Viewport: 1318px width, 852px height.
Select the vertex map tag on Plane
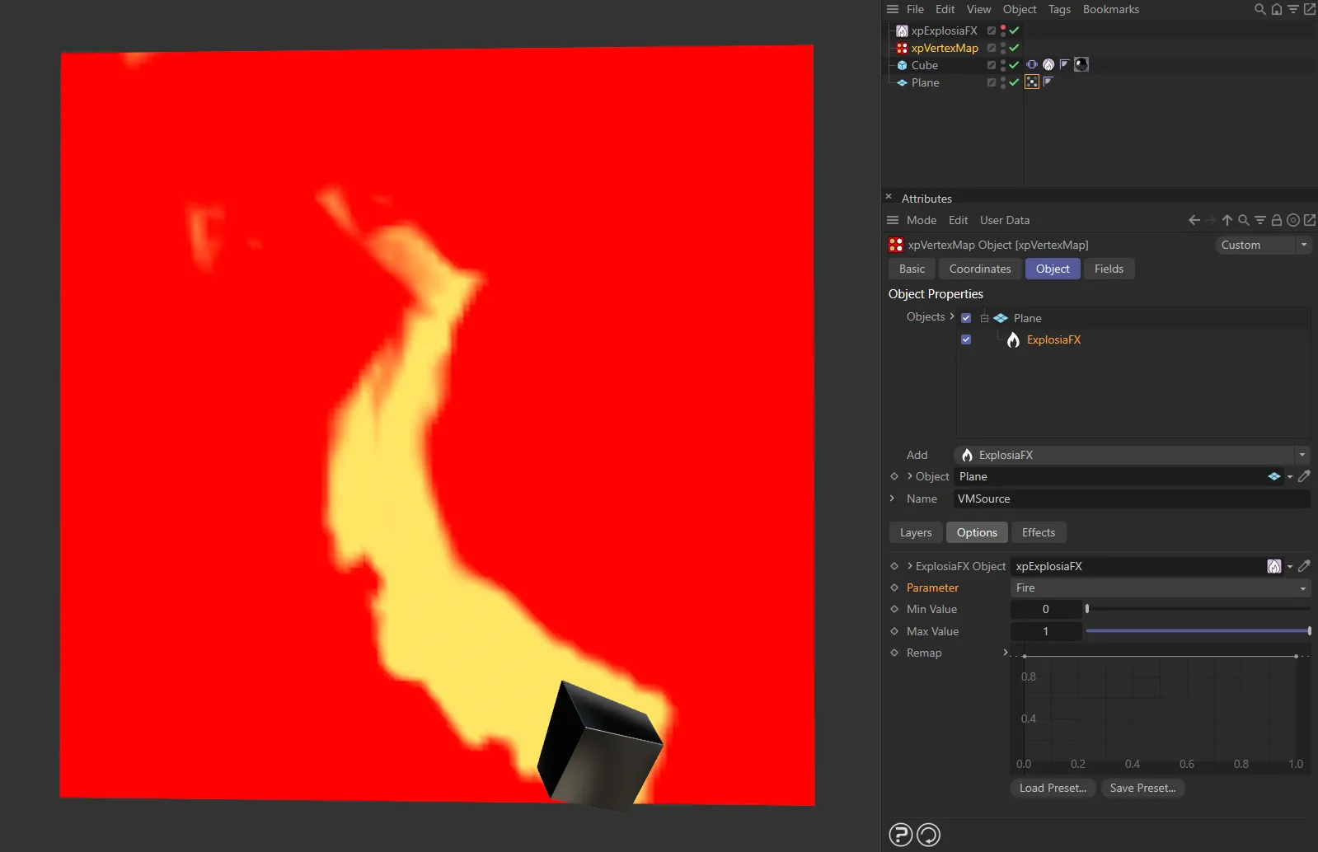[1032, 82]
